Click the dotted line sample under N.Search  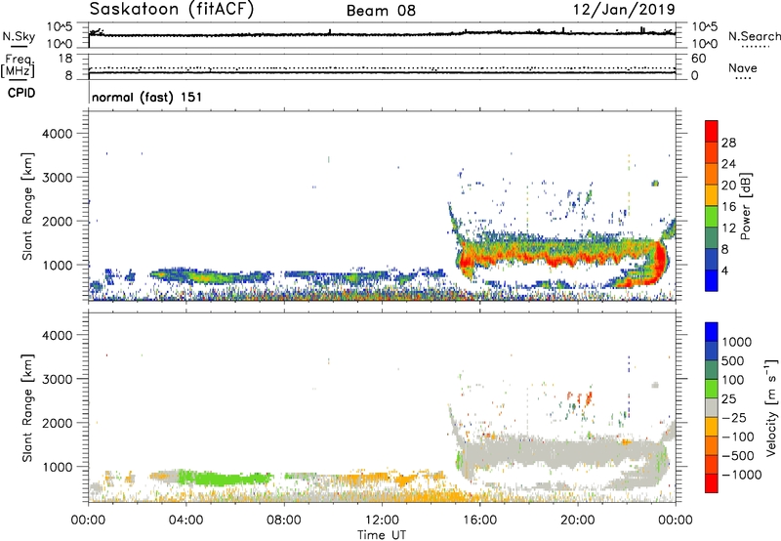pos(755,46)
